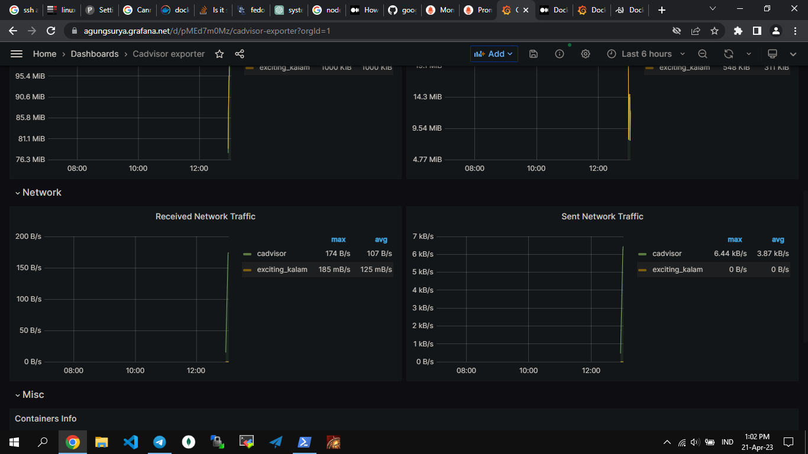Click the share dashboard icon

(x=240, y=54)
